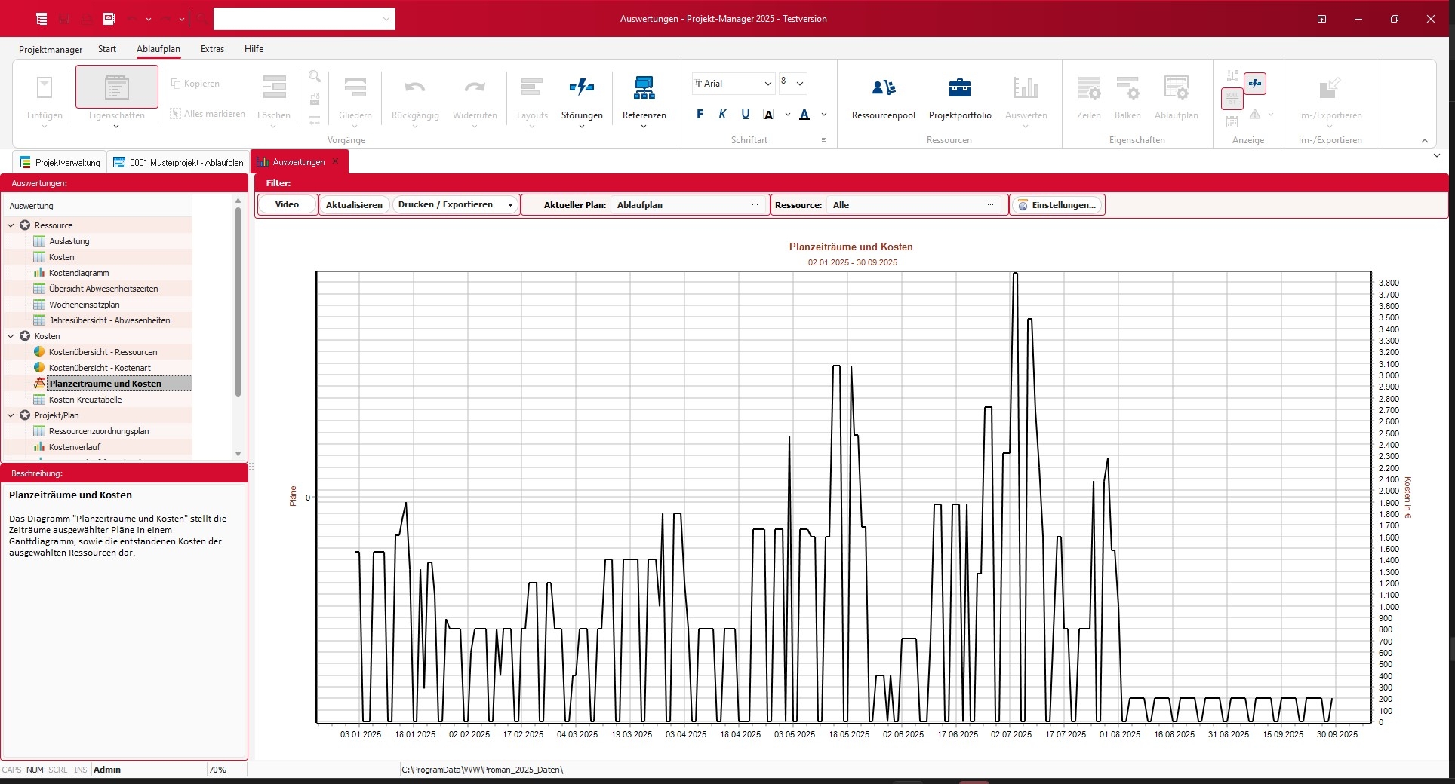Click the font color A icon
This screenshot has width=1455, height=784.
804,115
